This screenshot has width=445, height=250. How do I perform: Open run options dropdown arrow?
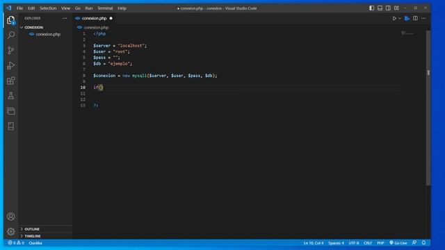click(400, 19)
